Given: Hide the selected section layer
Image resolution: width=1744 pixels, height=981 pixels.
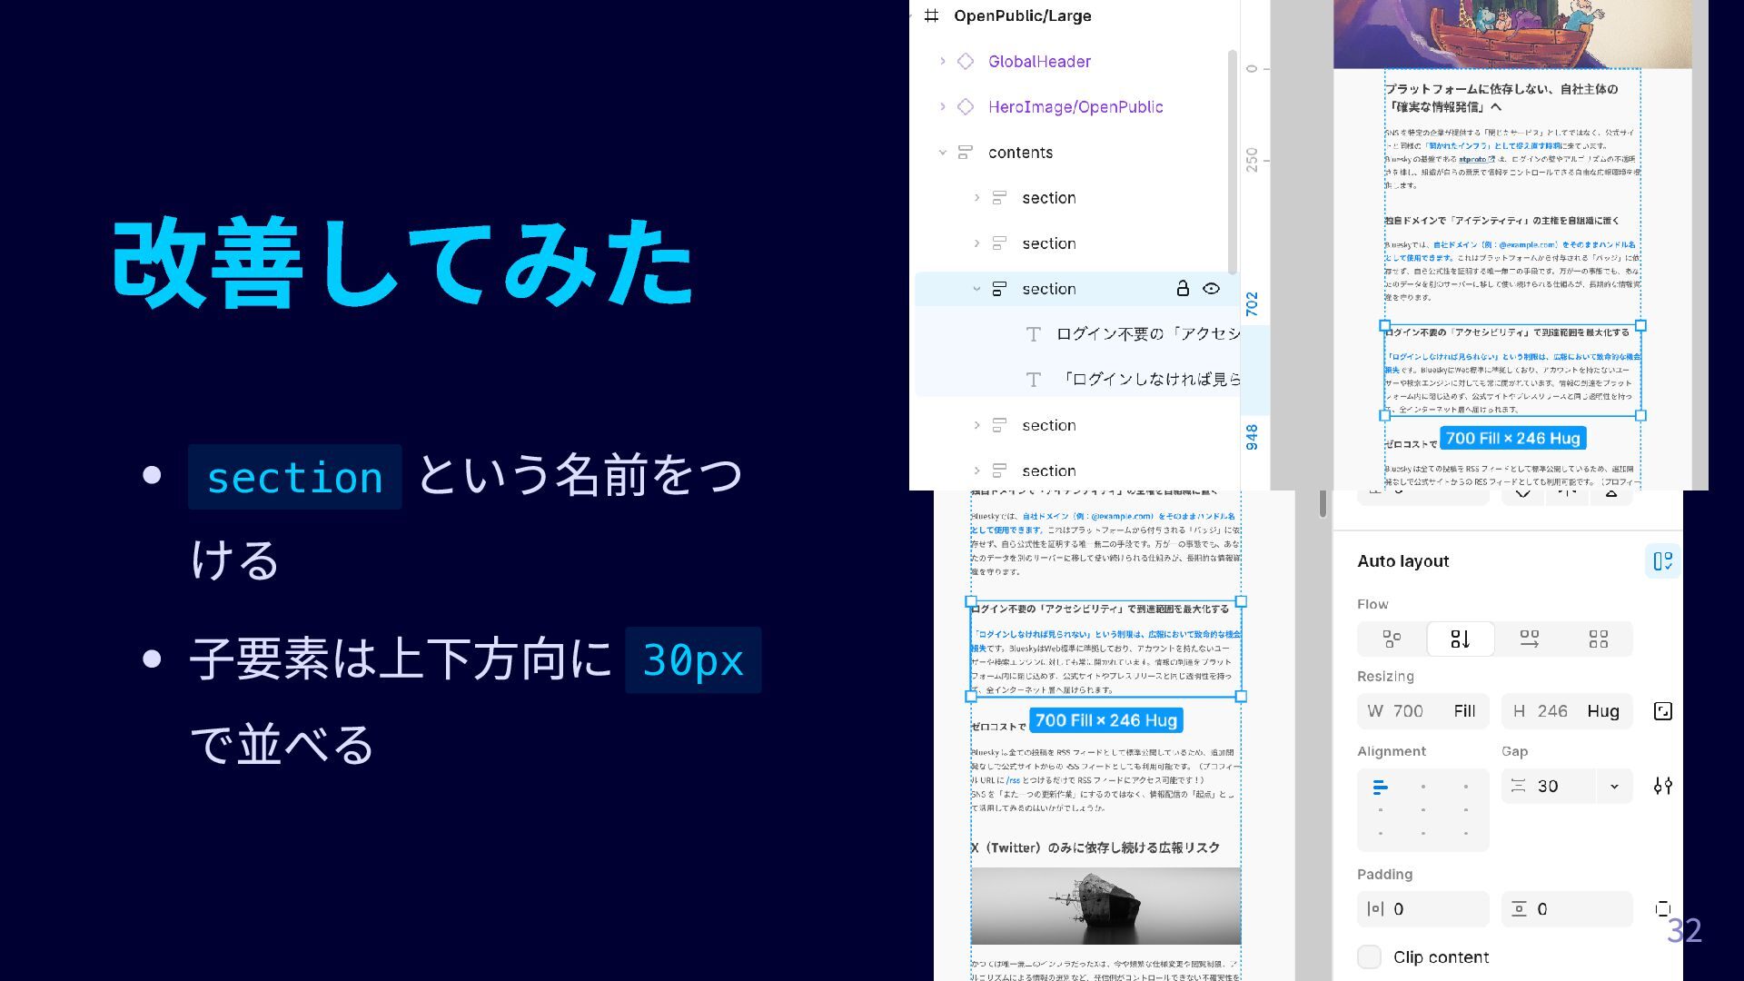Looking at the screenshot, I should [x=1212, y=289].
